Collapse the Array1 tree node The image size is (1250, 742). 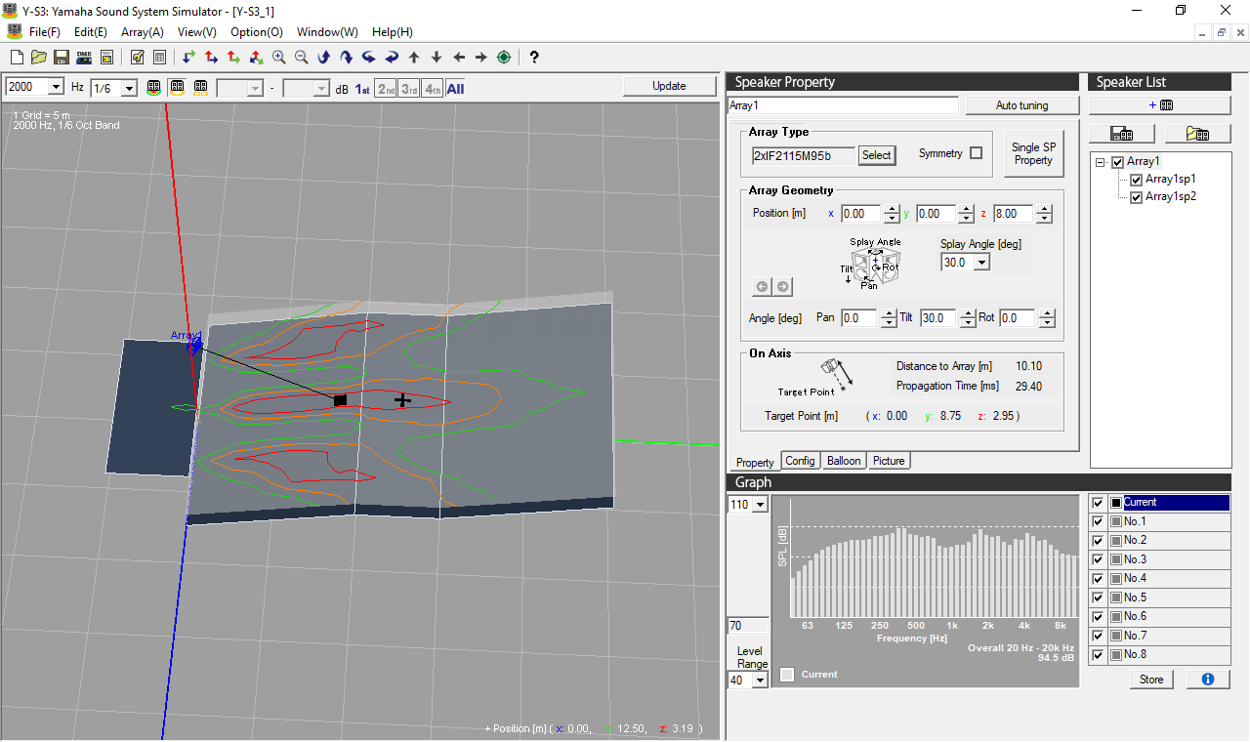pos(1101,163)
